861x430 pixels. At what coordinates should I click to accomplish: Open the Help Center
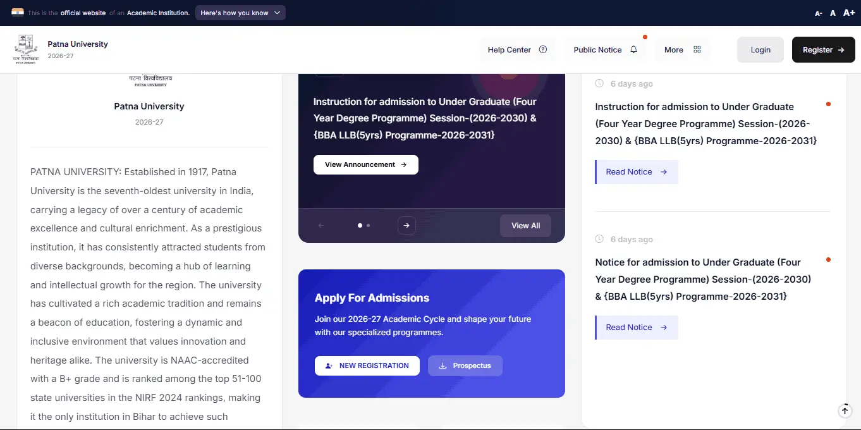coord(517,50)
